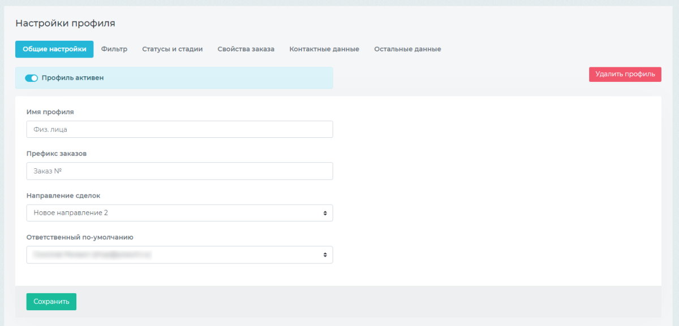Viewport: 679px width, 326px height.
Task: Click into the Префикс заказов field
Action: click(x=179, y=171)
